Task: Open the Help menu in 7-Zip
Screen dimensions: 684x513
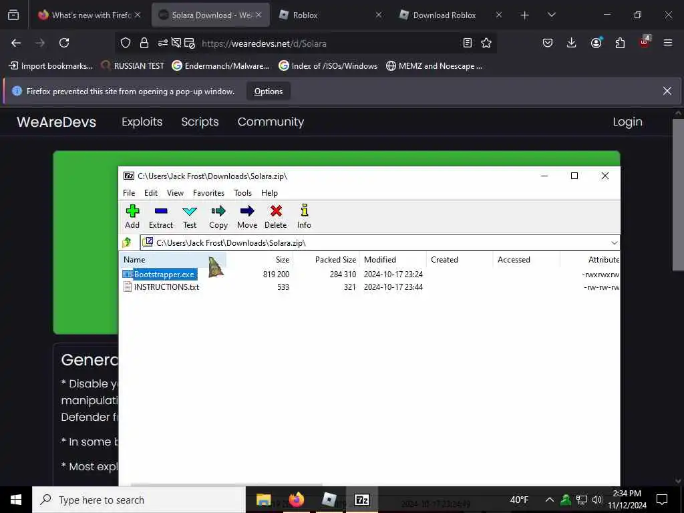Action: click(x=269, y=193)
